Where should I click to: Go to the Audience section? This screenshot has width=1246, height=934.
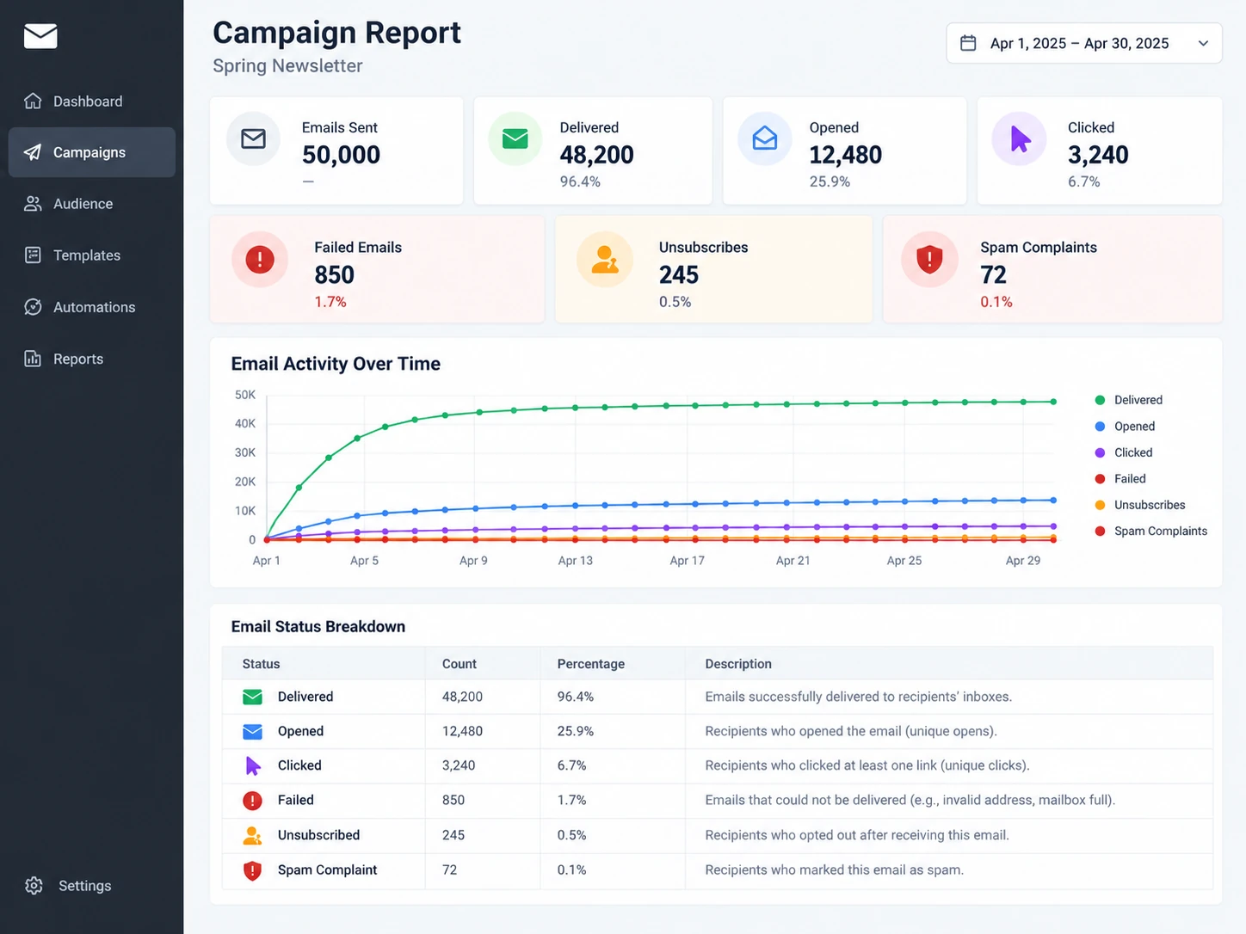pos(92,204)
